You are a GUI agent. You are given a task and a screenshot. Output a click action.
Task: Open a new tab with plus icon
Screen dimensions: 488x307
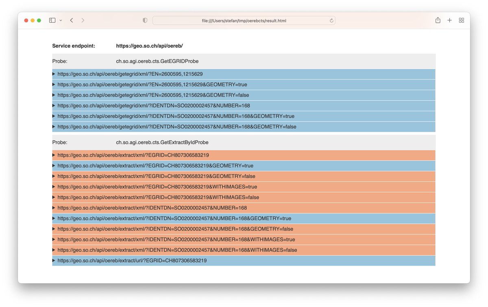coord(449,20)
